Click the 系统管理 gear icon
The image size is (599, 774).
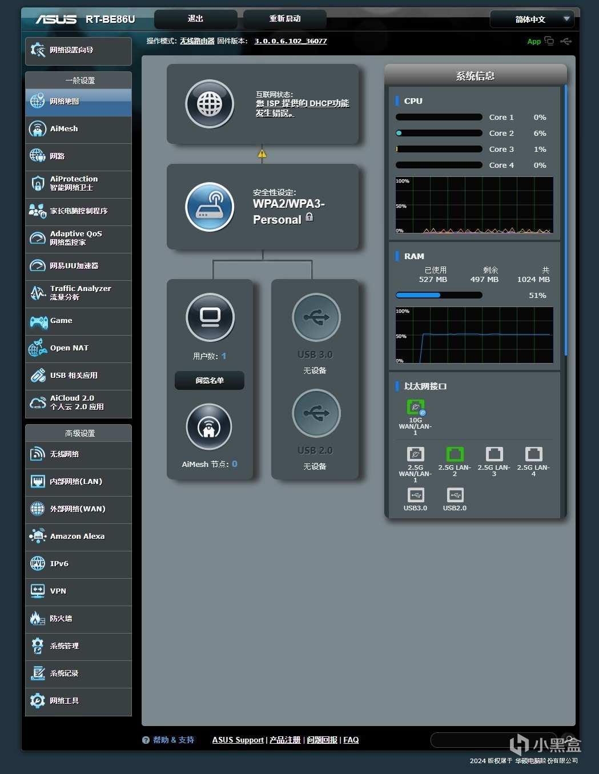pos(38,646)
